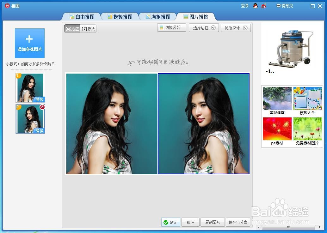This screenshot has width=327, height=233.
Task: Click the 切换竖版 button
Action: pyautogui.click(x=172, y=28)
